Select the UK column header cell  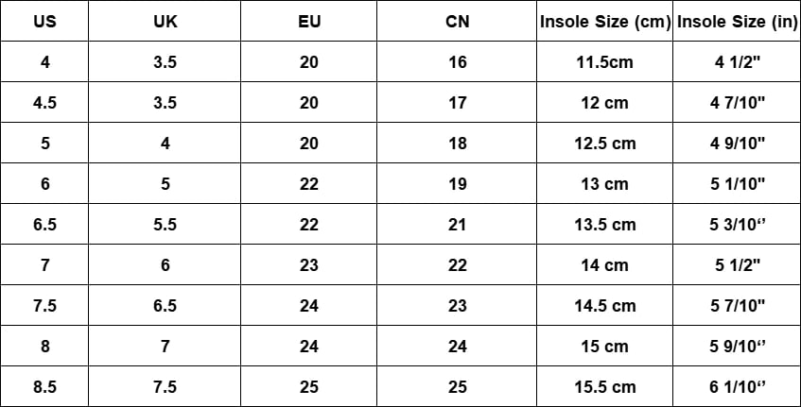165,22
